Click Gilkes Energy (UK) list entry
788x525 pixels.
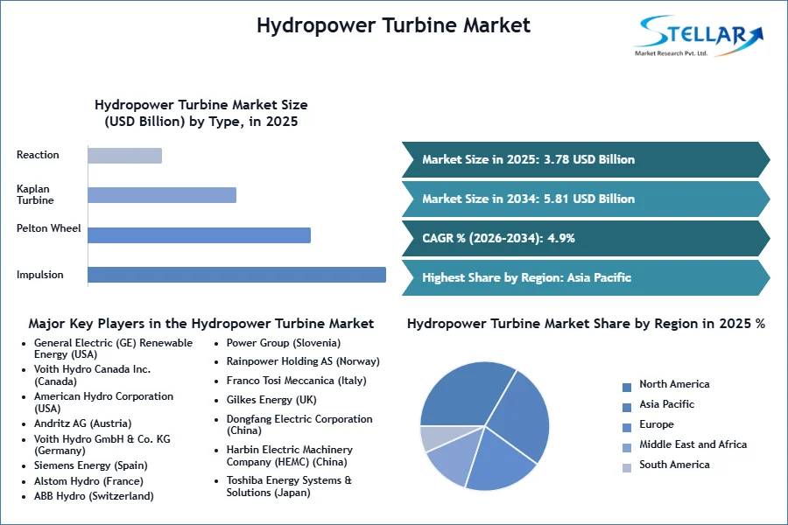(271, 400)
